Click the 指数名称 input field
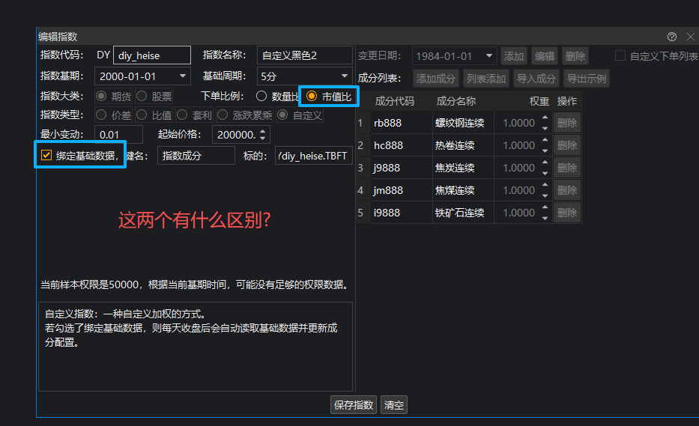 pos(304,55)
